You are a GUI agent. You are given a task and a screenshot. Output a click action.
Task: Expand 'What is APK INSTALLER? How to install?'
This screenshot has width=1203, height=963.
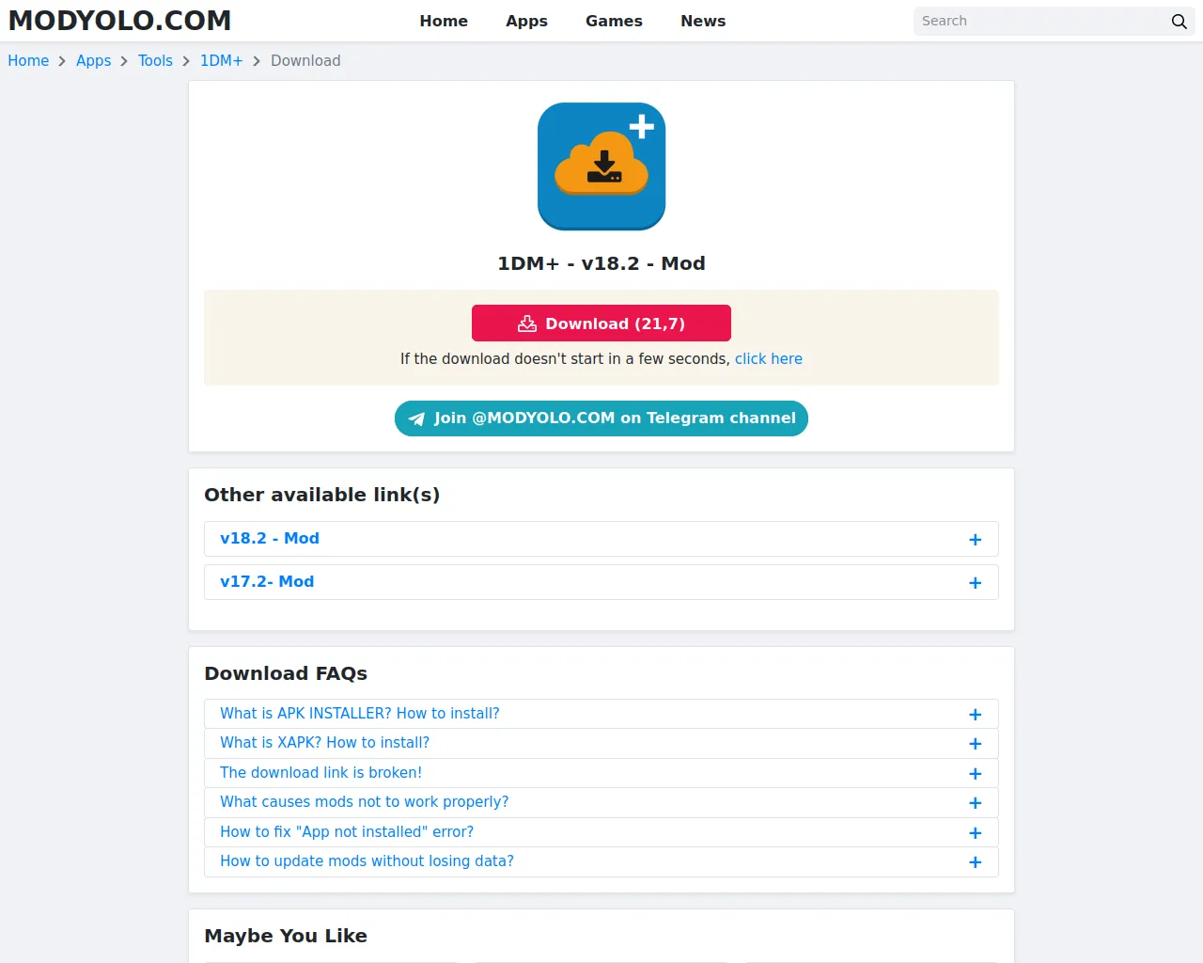pyautogui.click(x=601, y=714)
